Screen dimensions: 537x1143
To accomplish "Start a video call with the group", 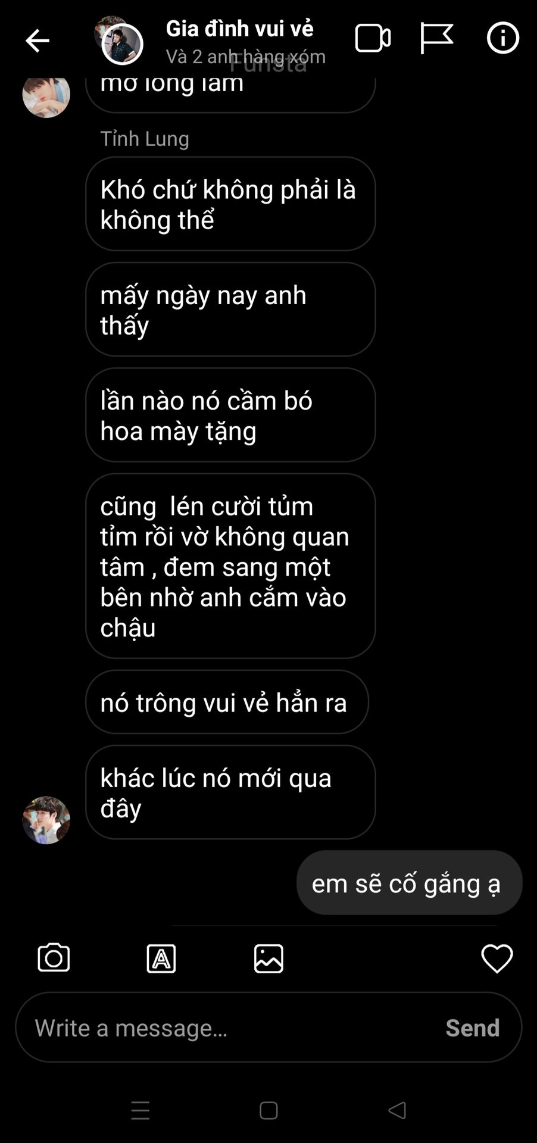I will (373, 39).
